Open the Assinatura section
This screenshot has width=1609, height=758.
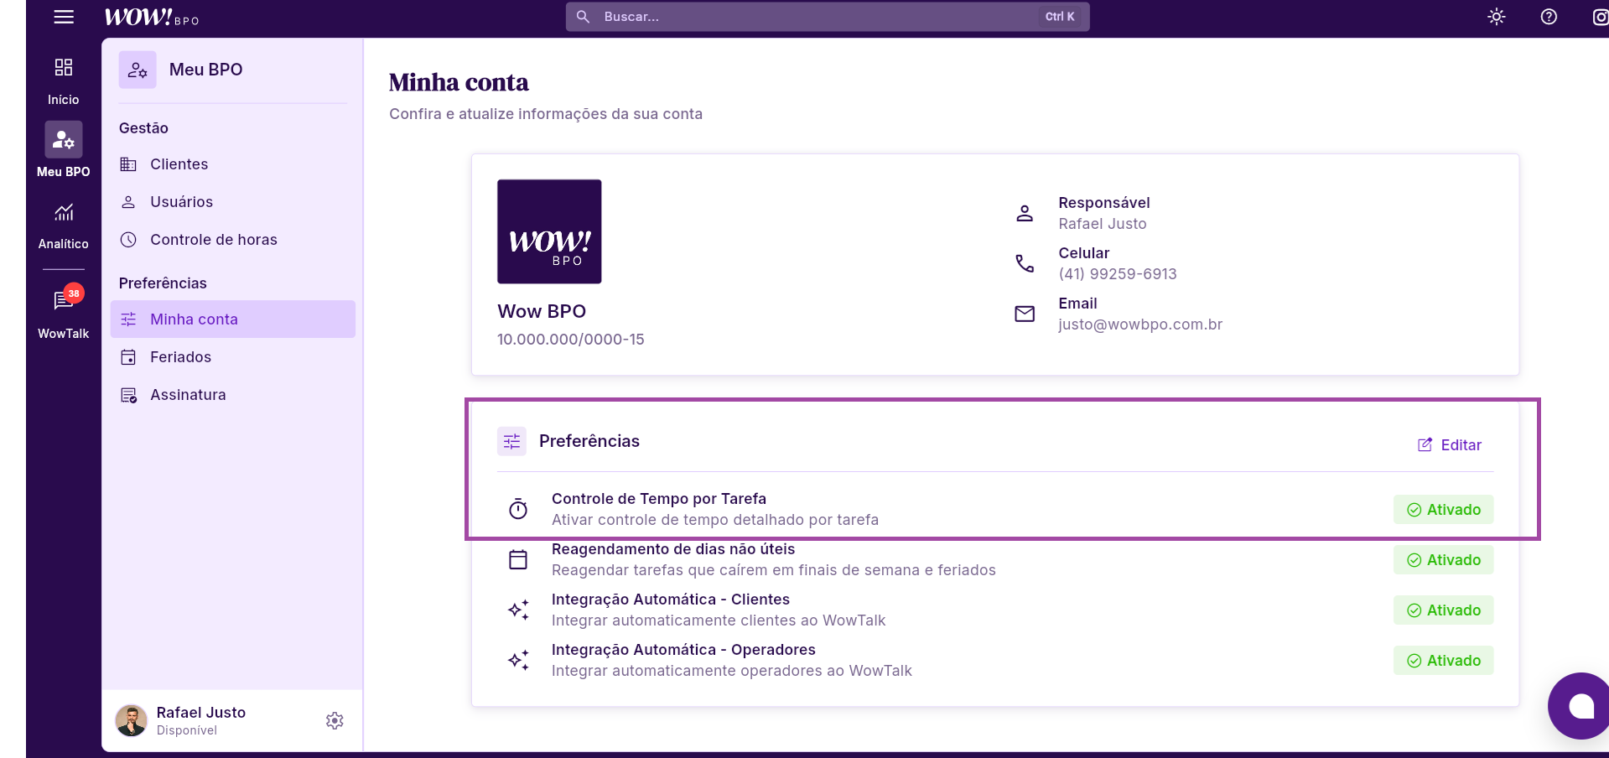188,395
